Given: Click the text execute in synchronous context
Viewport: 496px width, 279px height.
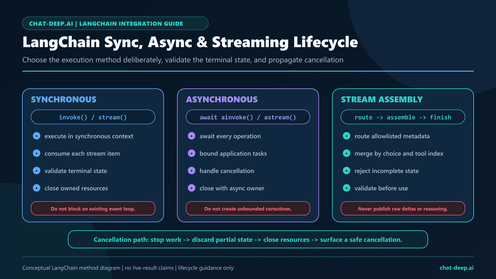Looking at the screenshot, I should coord(89,136).
